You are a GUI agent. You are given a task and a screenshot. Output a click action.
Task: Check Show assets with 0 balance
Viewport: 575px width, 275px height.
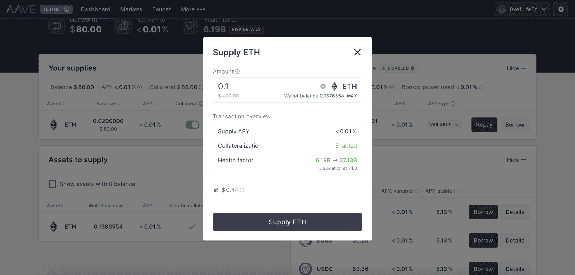(x=53, y=184)
